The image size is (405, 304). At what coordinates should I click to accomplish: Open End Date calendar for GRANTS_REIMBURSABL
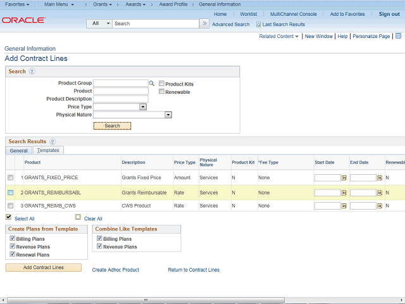pyautogui.click(x=380, y=193)
